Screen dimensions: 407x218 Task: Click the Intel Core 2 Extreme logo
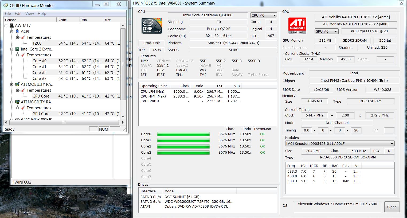[x=152, y=26]
